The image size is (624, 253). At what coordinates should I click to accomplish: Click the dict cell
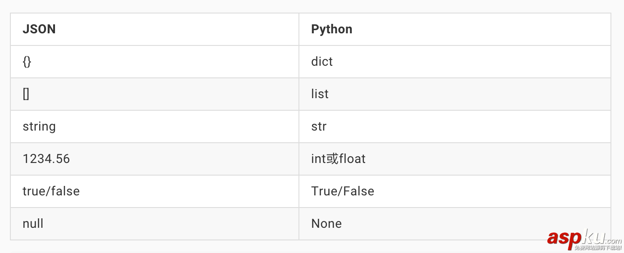click(x=322, y=62)
